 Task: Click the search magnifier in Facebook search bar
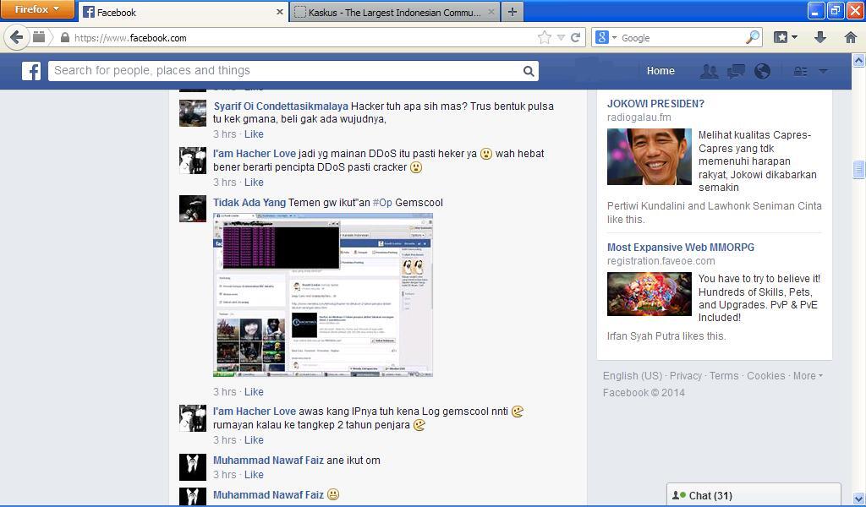coord(529,71)
